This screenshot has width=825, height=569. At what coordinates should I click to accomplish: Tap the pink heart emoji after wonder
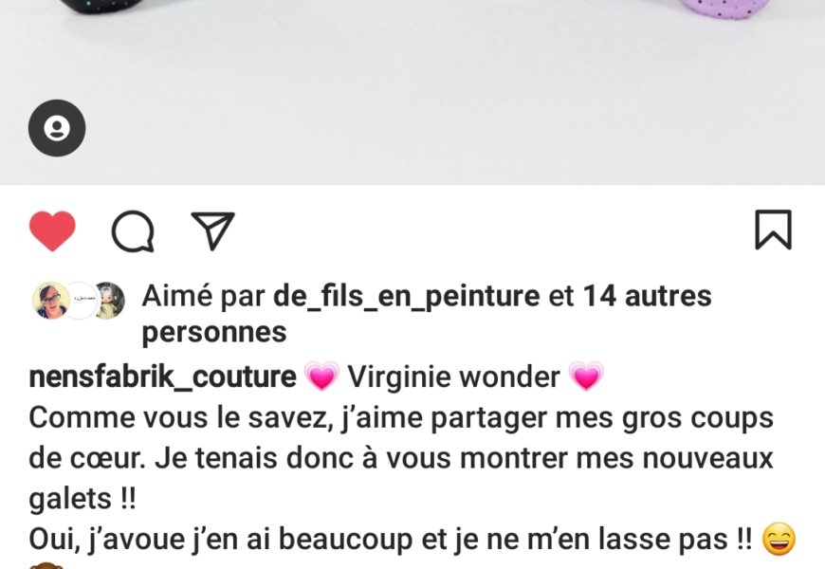586,376
